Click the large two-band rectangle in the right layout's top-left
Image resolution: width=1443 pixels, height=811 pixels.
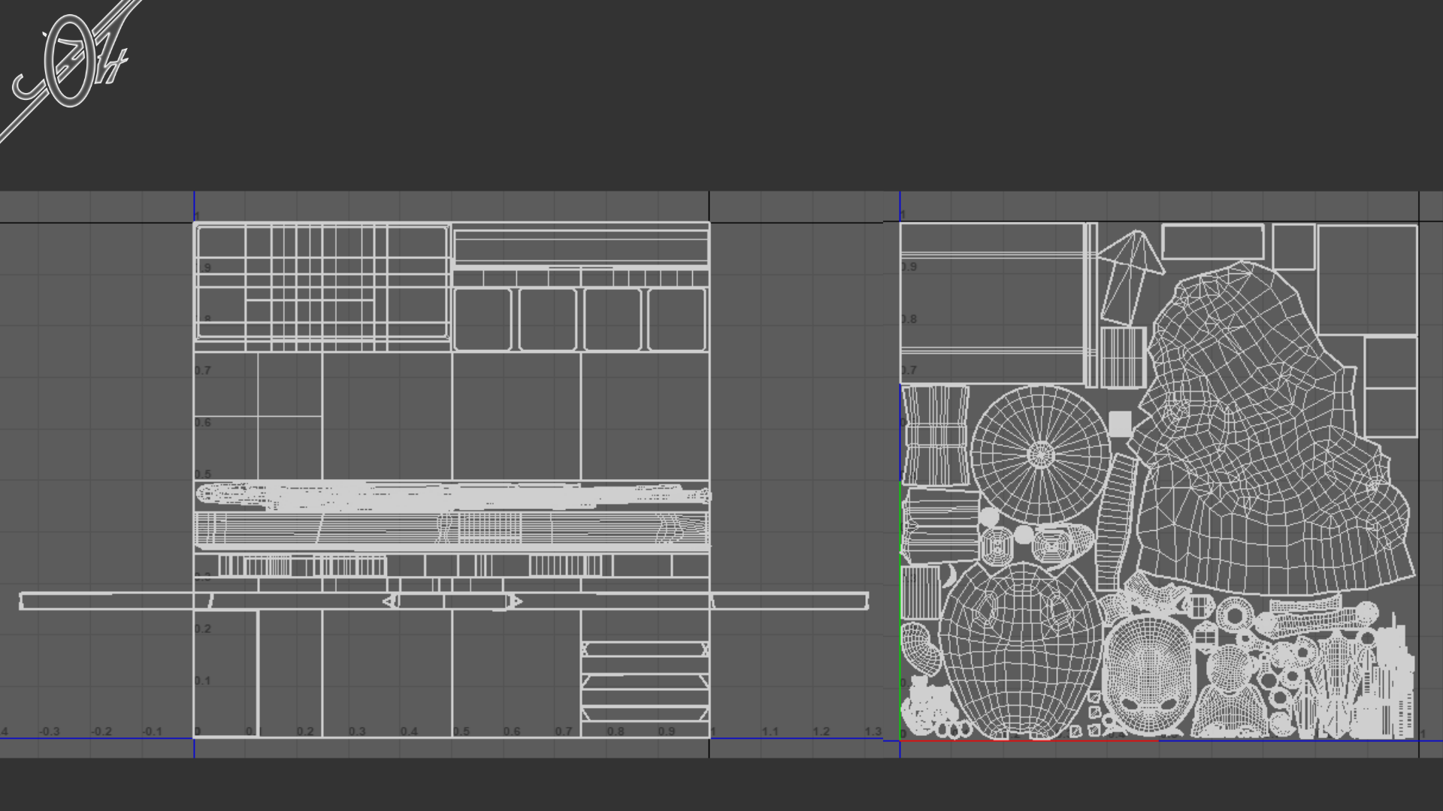pos(992,300)
